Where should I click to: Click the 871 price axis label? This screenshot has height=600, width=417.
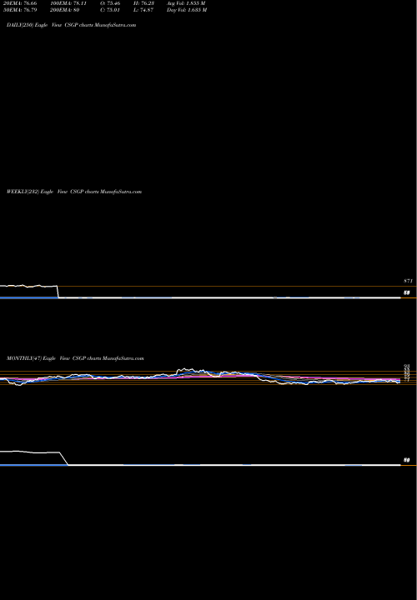click(408, 282)
